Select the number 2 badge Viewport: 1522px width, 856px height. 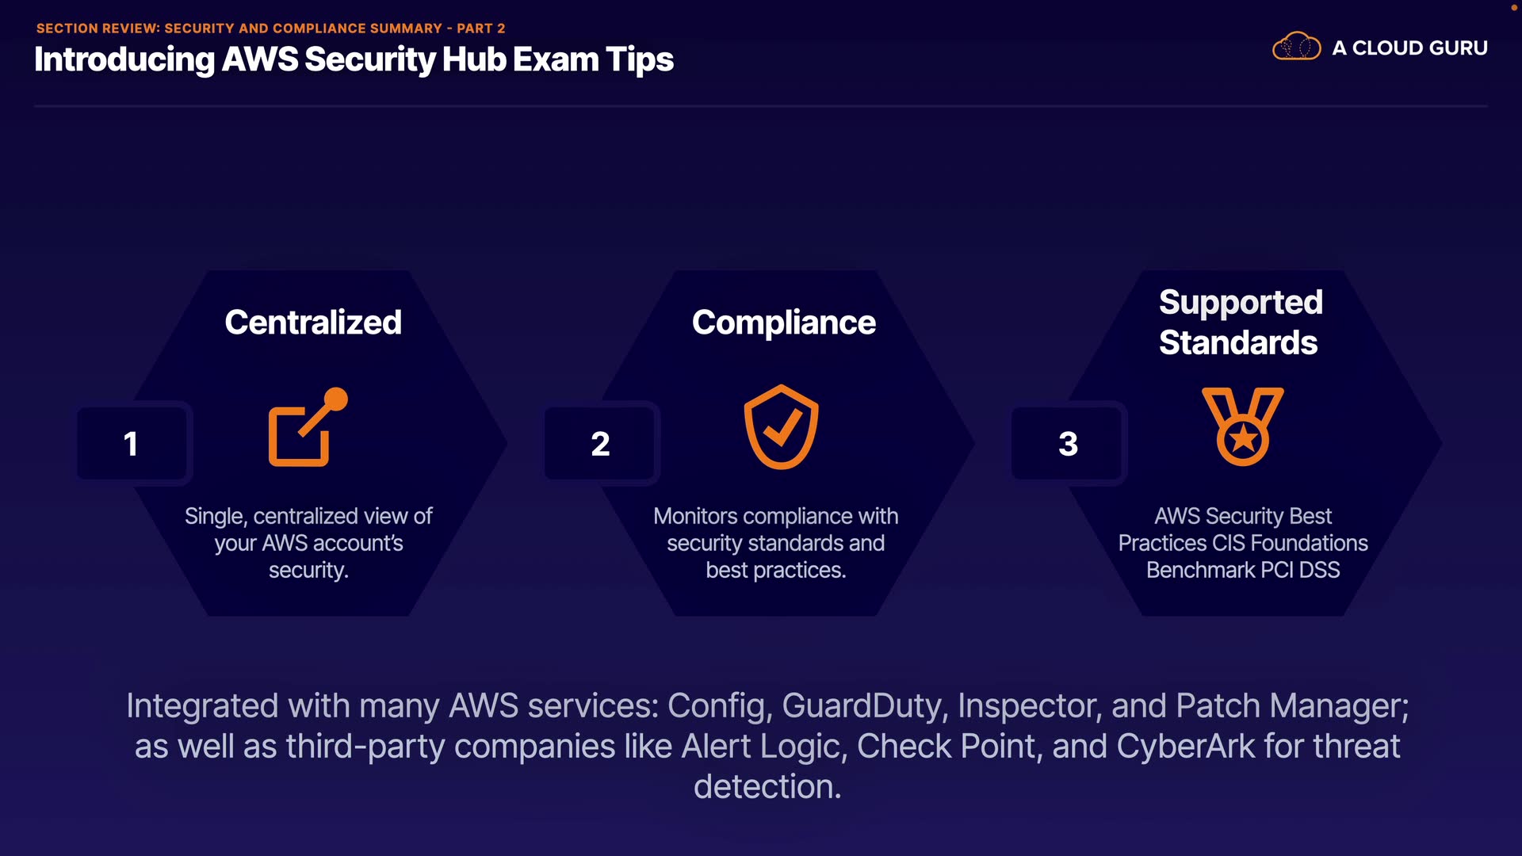click(x=600, y=443)
